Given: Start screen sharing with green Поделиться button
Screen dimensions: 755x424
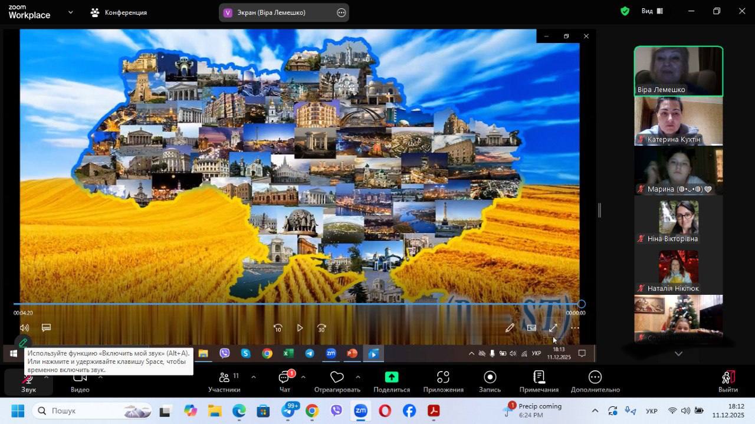Looking at the screenshot, I should click(392, 381).
